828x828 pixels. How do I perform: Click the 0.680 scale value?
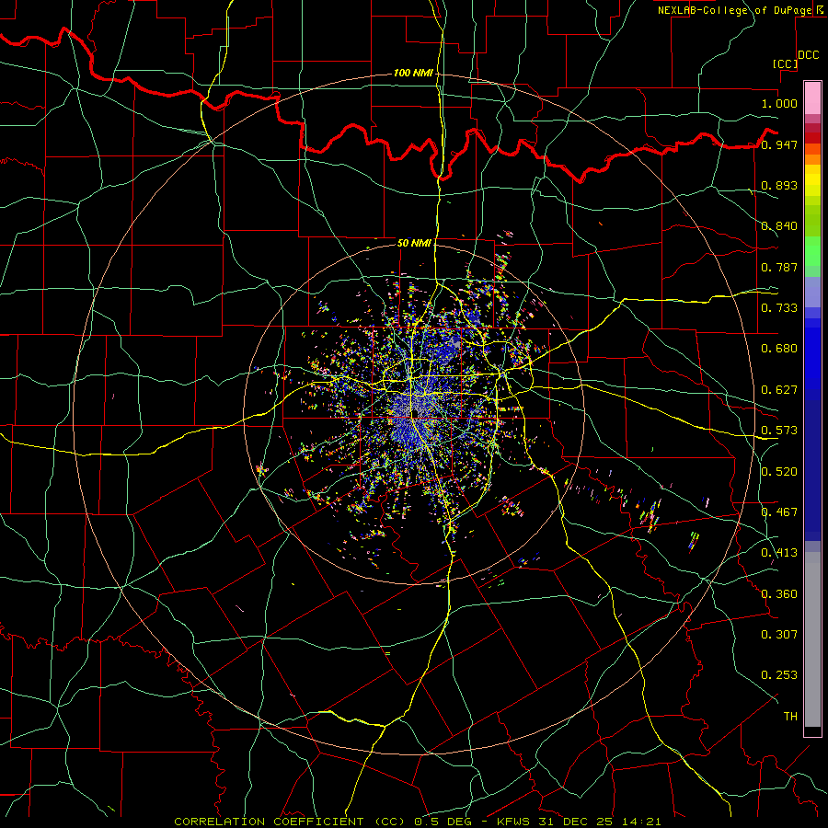click(779, 349)
